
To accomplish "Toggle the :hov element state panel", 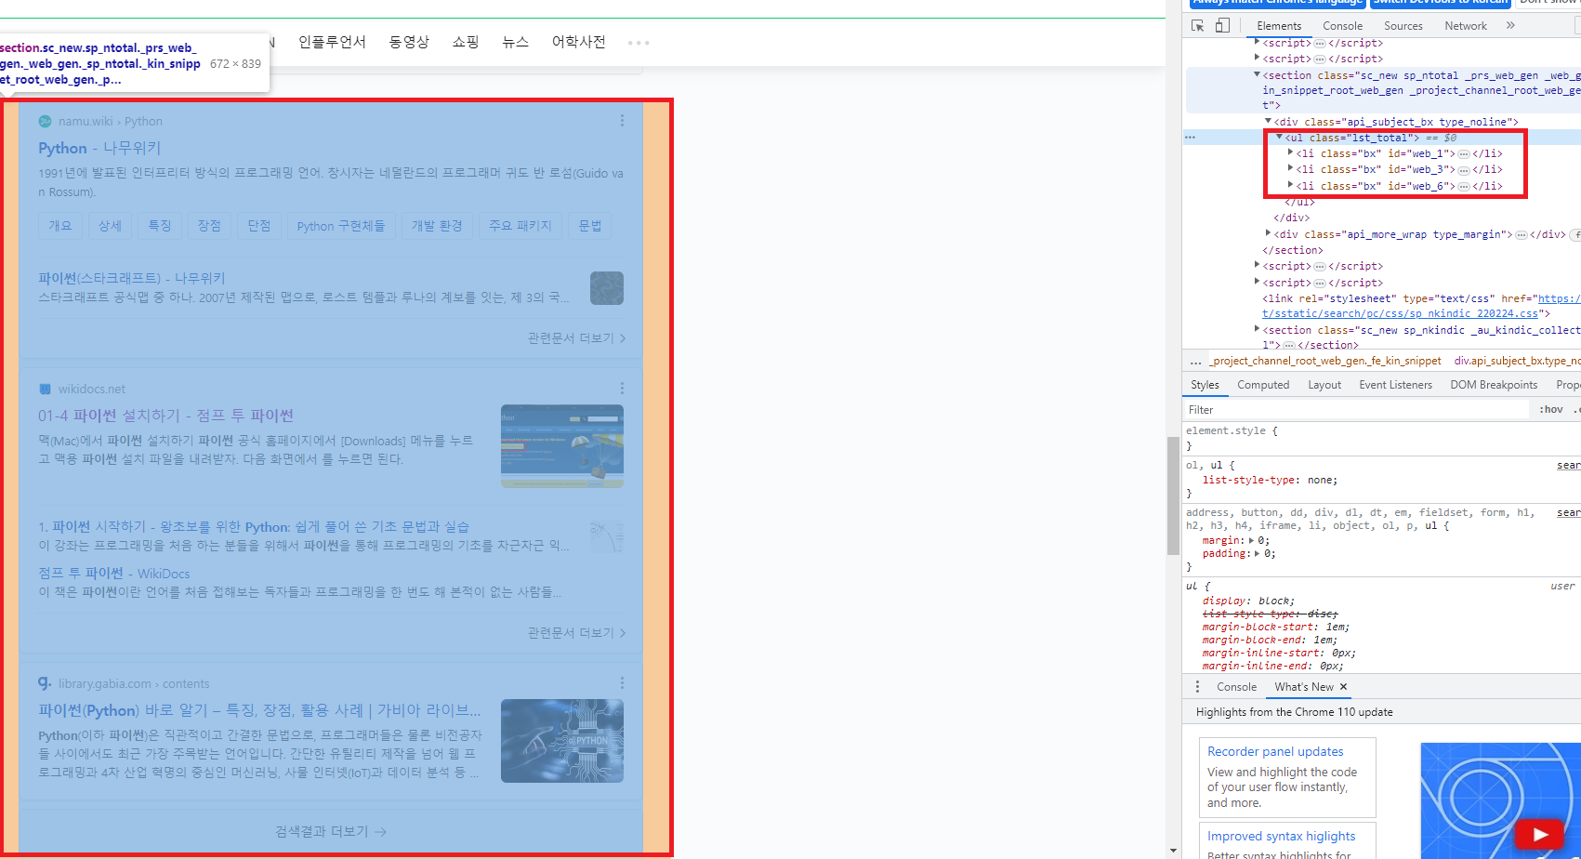I will [x=1551, y=410].
